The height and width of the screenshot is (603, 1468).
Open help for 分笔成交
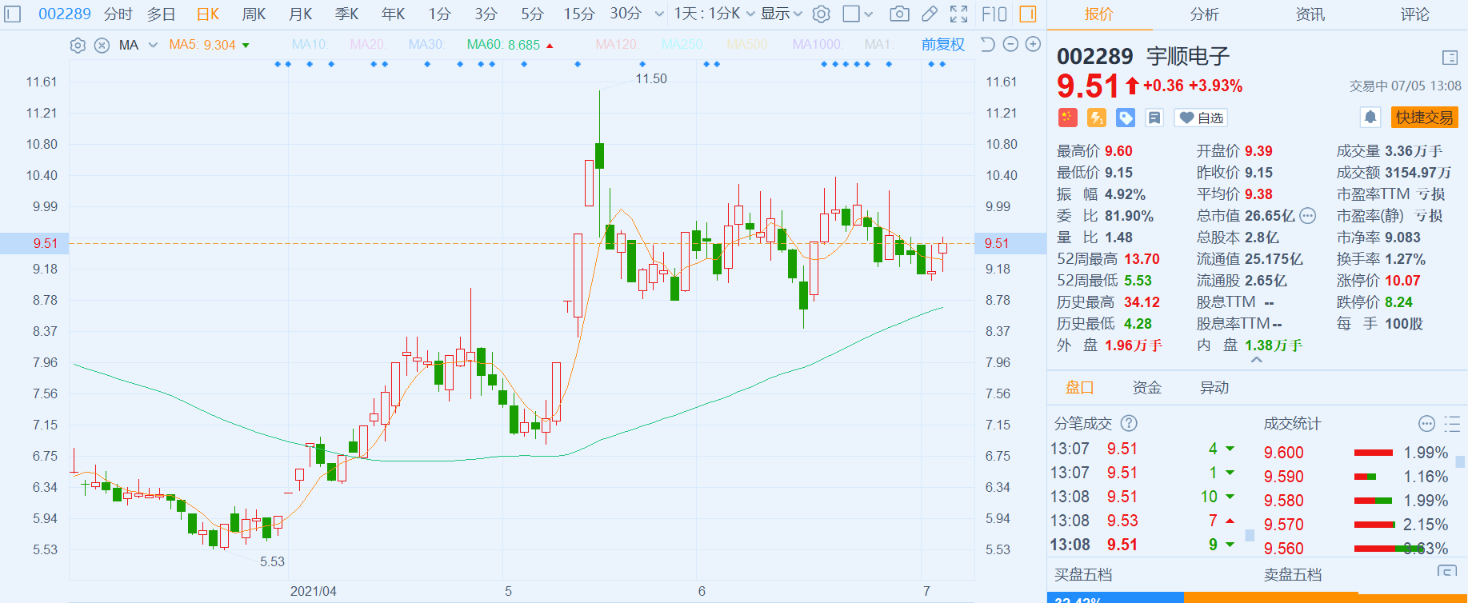(x=1129, y=424)
